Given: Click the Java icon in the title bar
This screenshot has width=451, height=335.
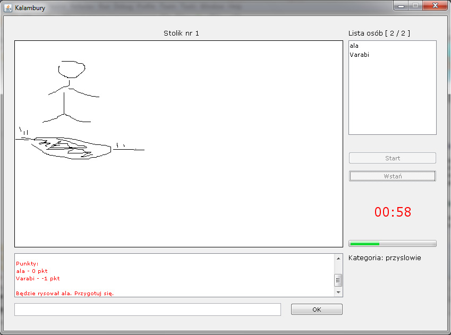Looking at the screenshot, I should [x=8, y=8].
